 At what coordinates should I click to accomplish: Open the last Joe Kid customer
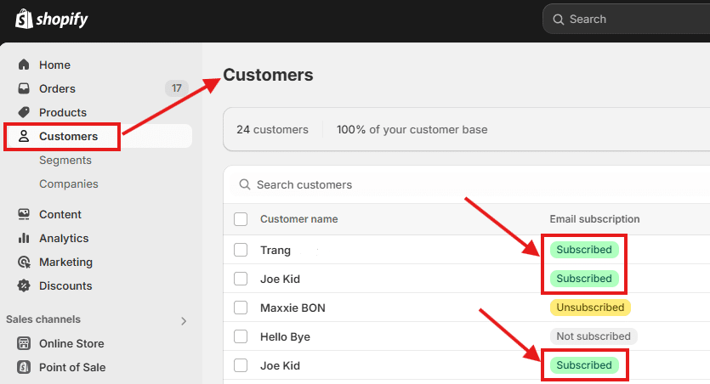[x=280, y=366]
